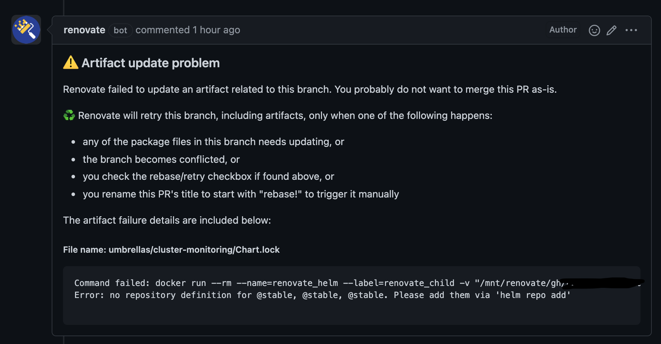Open the 'commented 1 hour ago' timestamp link

click(188, 30)
